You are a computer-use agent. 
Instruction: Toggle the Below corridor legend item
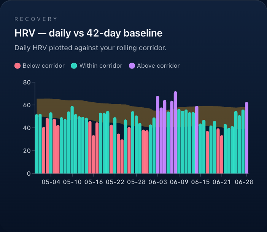click(x=40, y=66)
